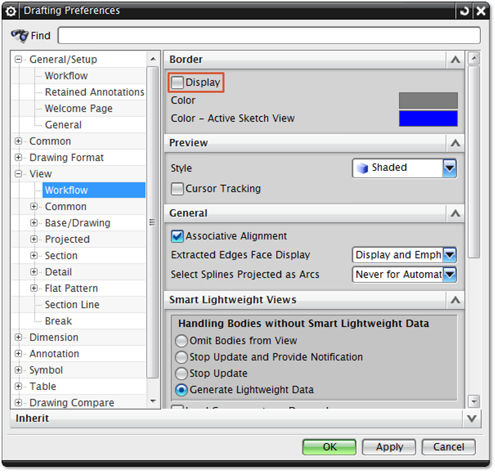The image size is (495, 472).
Task: Select Omit Bodies from View option
Action: click(181, 341)
